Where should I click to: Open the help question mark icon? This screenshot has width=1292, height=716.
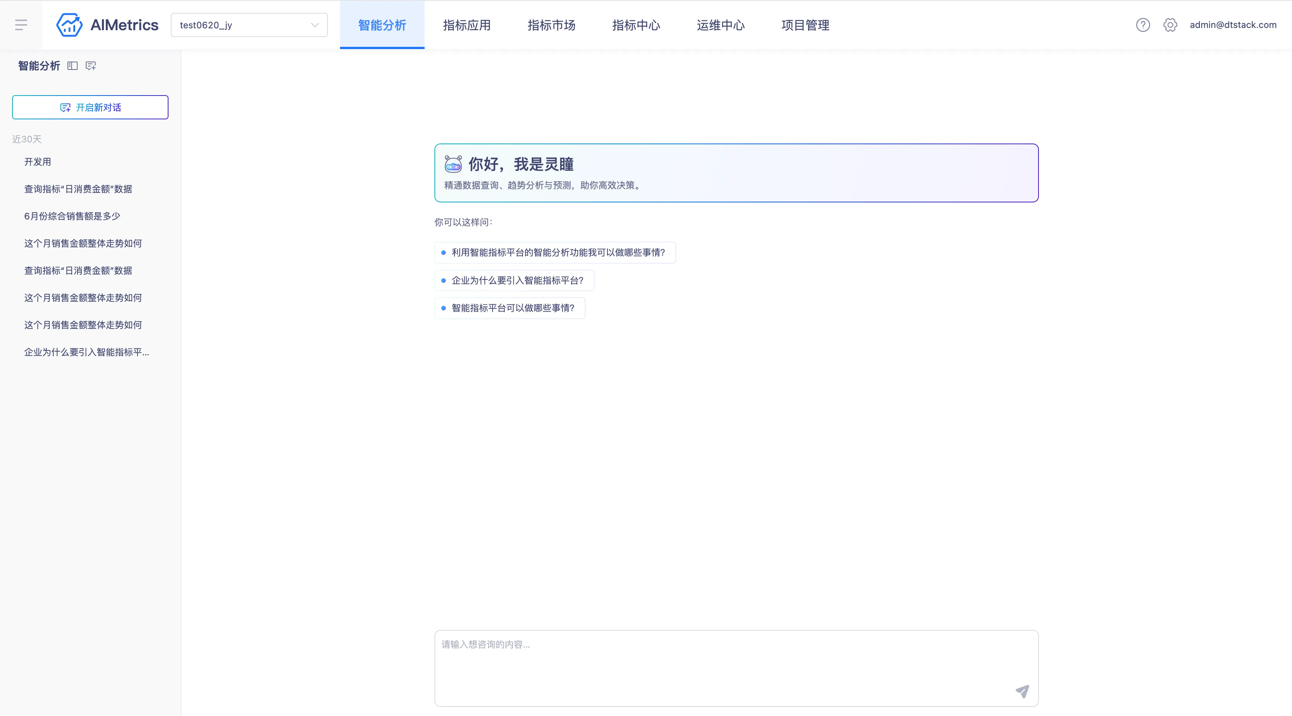1142,25
